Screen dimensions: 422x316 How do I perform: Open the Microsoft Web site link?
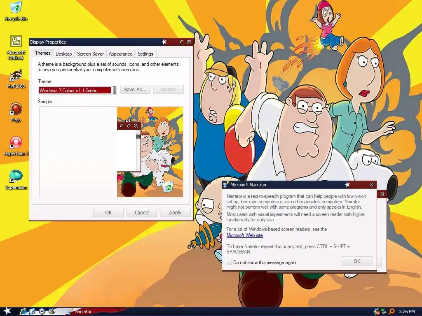tap(245, 235)
